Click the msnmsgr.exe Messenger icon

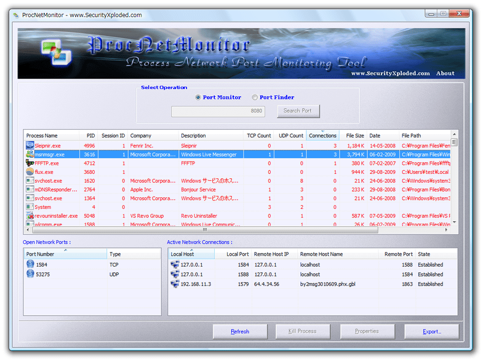30,154
